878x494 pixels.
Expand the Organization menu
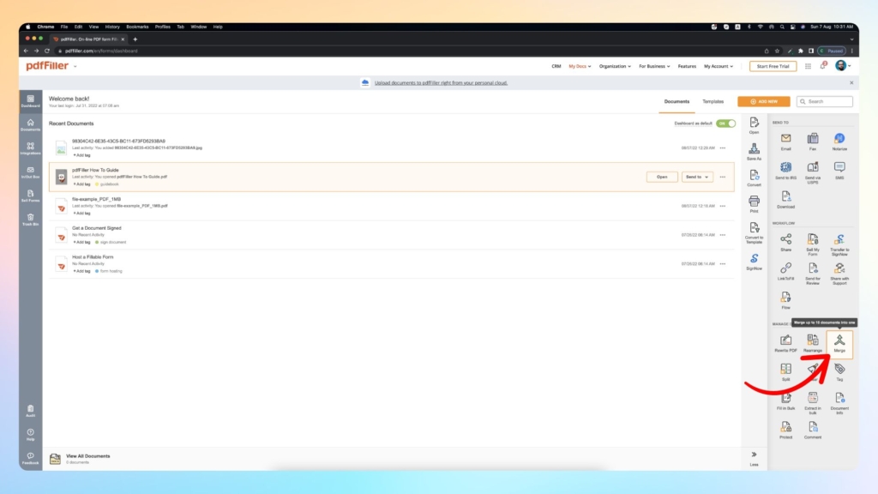[614, 66]
